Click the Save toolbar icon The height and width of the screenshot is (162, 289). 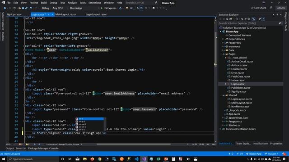click(23, 8)
